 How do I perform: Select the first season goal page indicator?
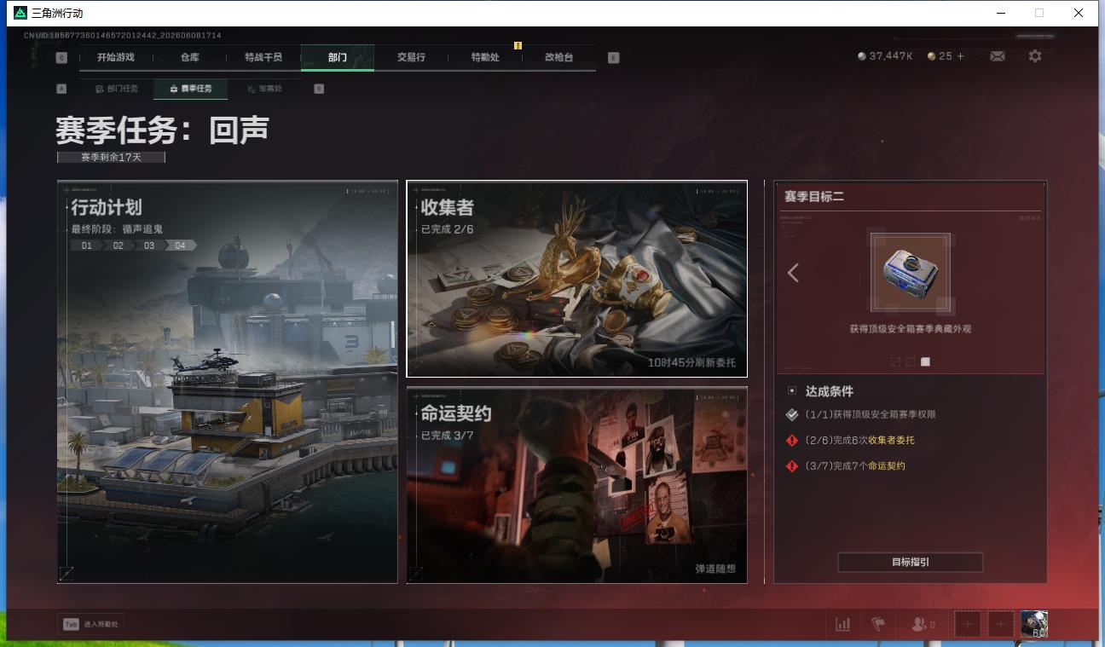click(x=895, y=362)
